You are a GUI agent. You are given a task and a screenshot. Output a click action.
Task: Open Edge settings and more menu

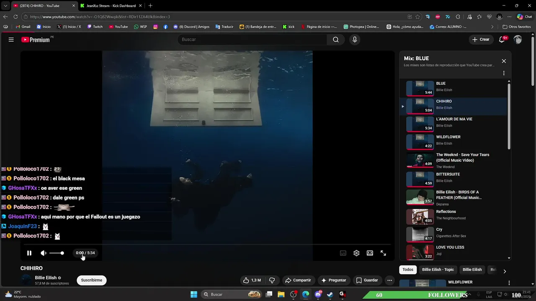point(509,17)
